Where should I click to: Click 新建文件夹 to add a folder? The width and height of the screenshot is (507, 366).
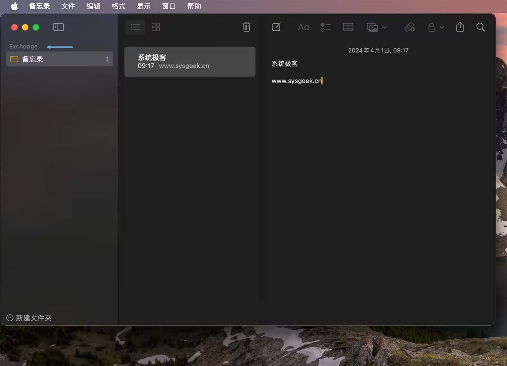(29, 318)
